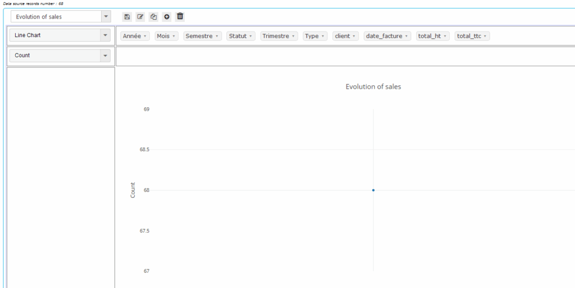Open the Semestre field filter arrow
This screenshot has width=575, height=288.
(x=217, y=36)
